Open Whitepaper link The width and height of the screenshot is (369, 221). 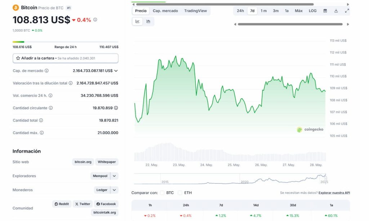(x=107, y=162)
